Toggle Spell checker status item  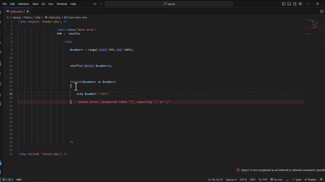(297, 179)
